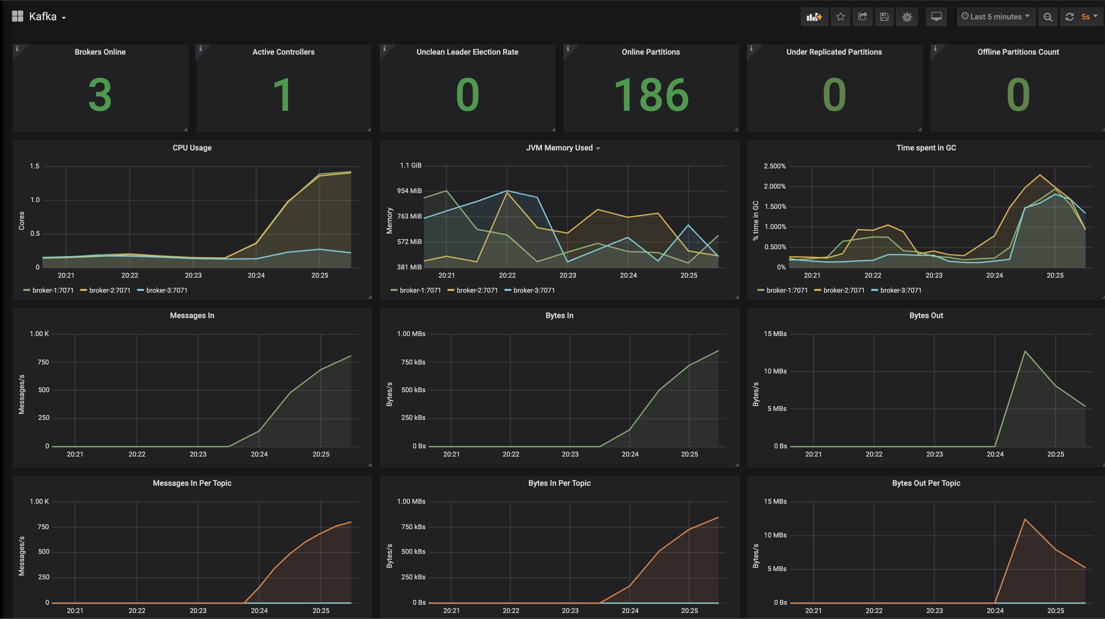Click the Offline Partitions Count value 0

1018,95
